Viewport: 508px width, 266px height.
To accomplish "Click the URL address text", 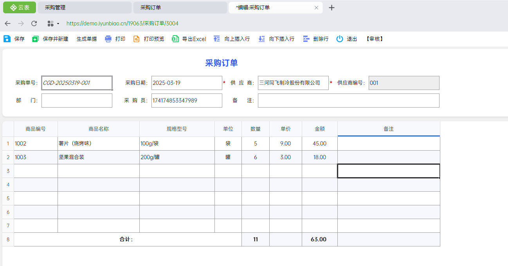I will (x=122, y=23).
